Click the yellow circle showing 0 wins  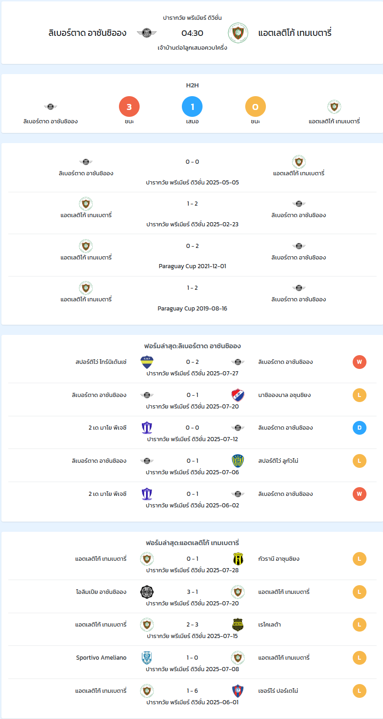[255, 107]
